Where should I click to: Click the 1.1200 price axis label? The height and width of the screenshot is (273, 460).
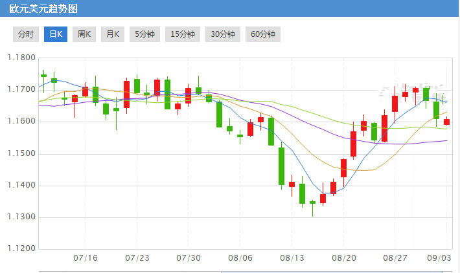click(21, 249)
